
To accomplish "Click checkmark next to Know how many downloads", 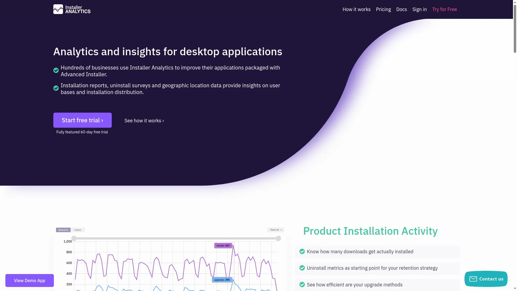I will tap(302, 251).
